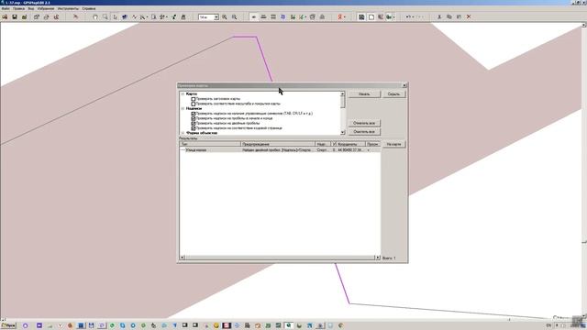Open dropdown arrow beside Yandex icon
This screenshot has height=330, width=587.
(345, 16)
